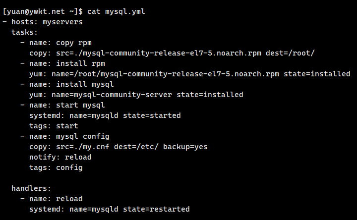357x220 pixels.
Task: Click the 'name: mysql config' line
Action: pyautogui.click(x=69, y=136)
